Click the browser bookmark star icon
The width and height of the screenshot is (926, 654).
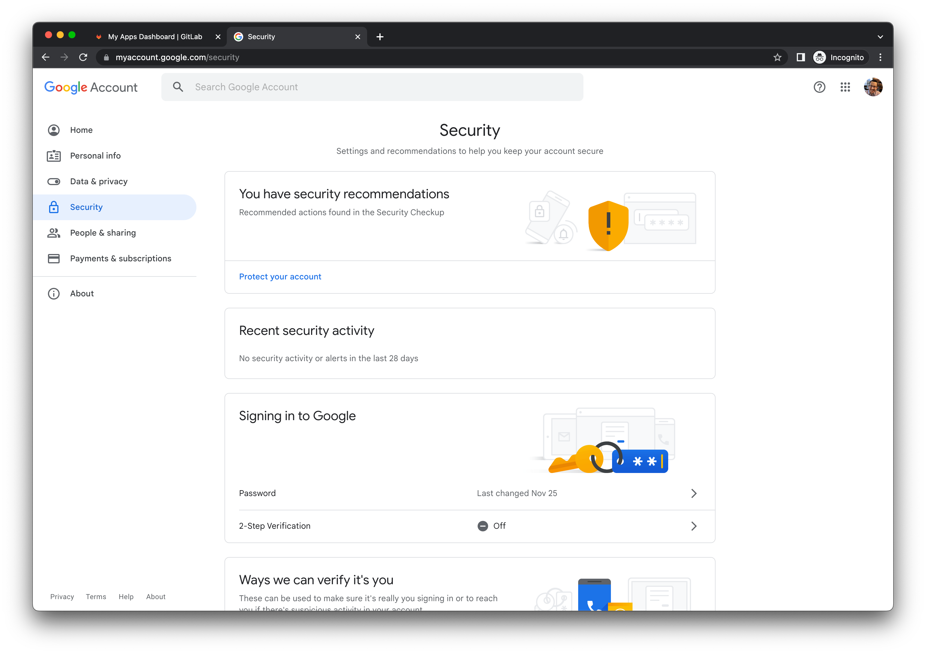[778, 57]
